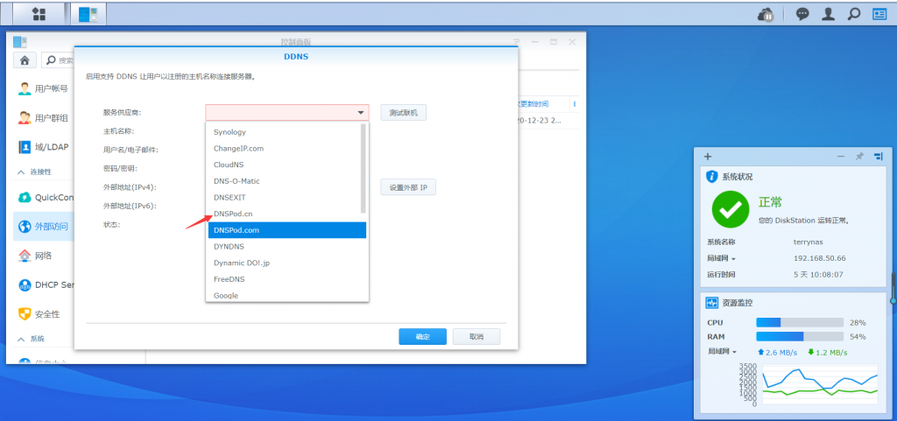This screenshot has height=421, width=897.
Task: Open DHCP Server in the sidebar
Action: tap(44, 284)
